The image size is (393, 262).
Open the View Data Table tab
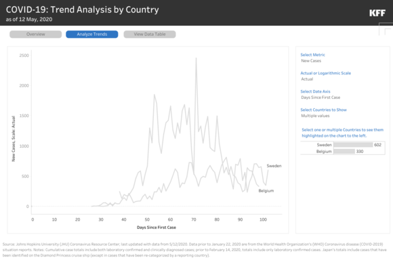[x=150, y=35]
